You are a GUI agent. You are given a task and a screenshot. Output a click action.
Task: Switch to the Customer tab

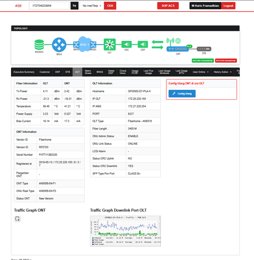pos(45,72)
